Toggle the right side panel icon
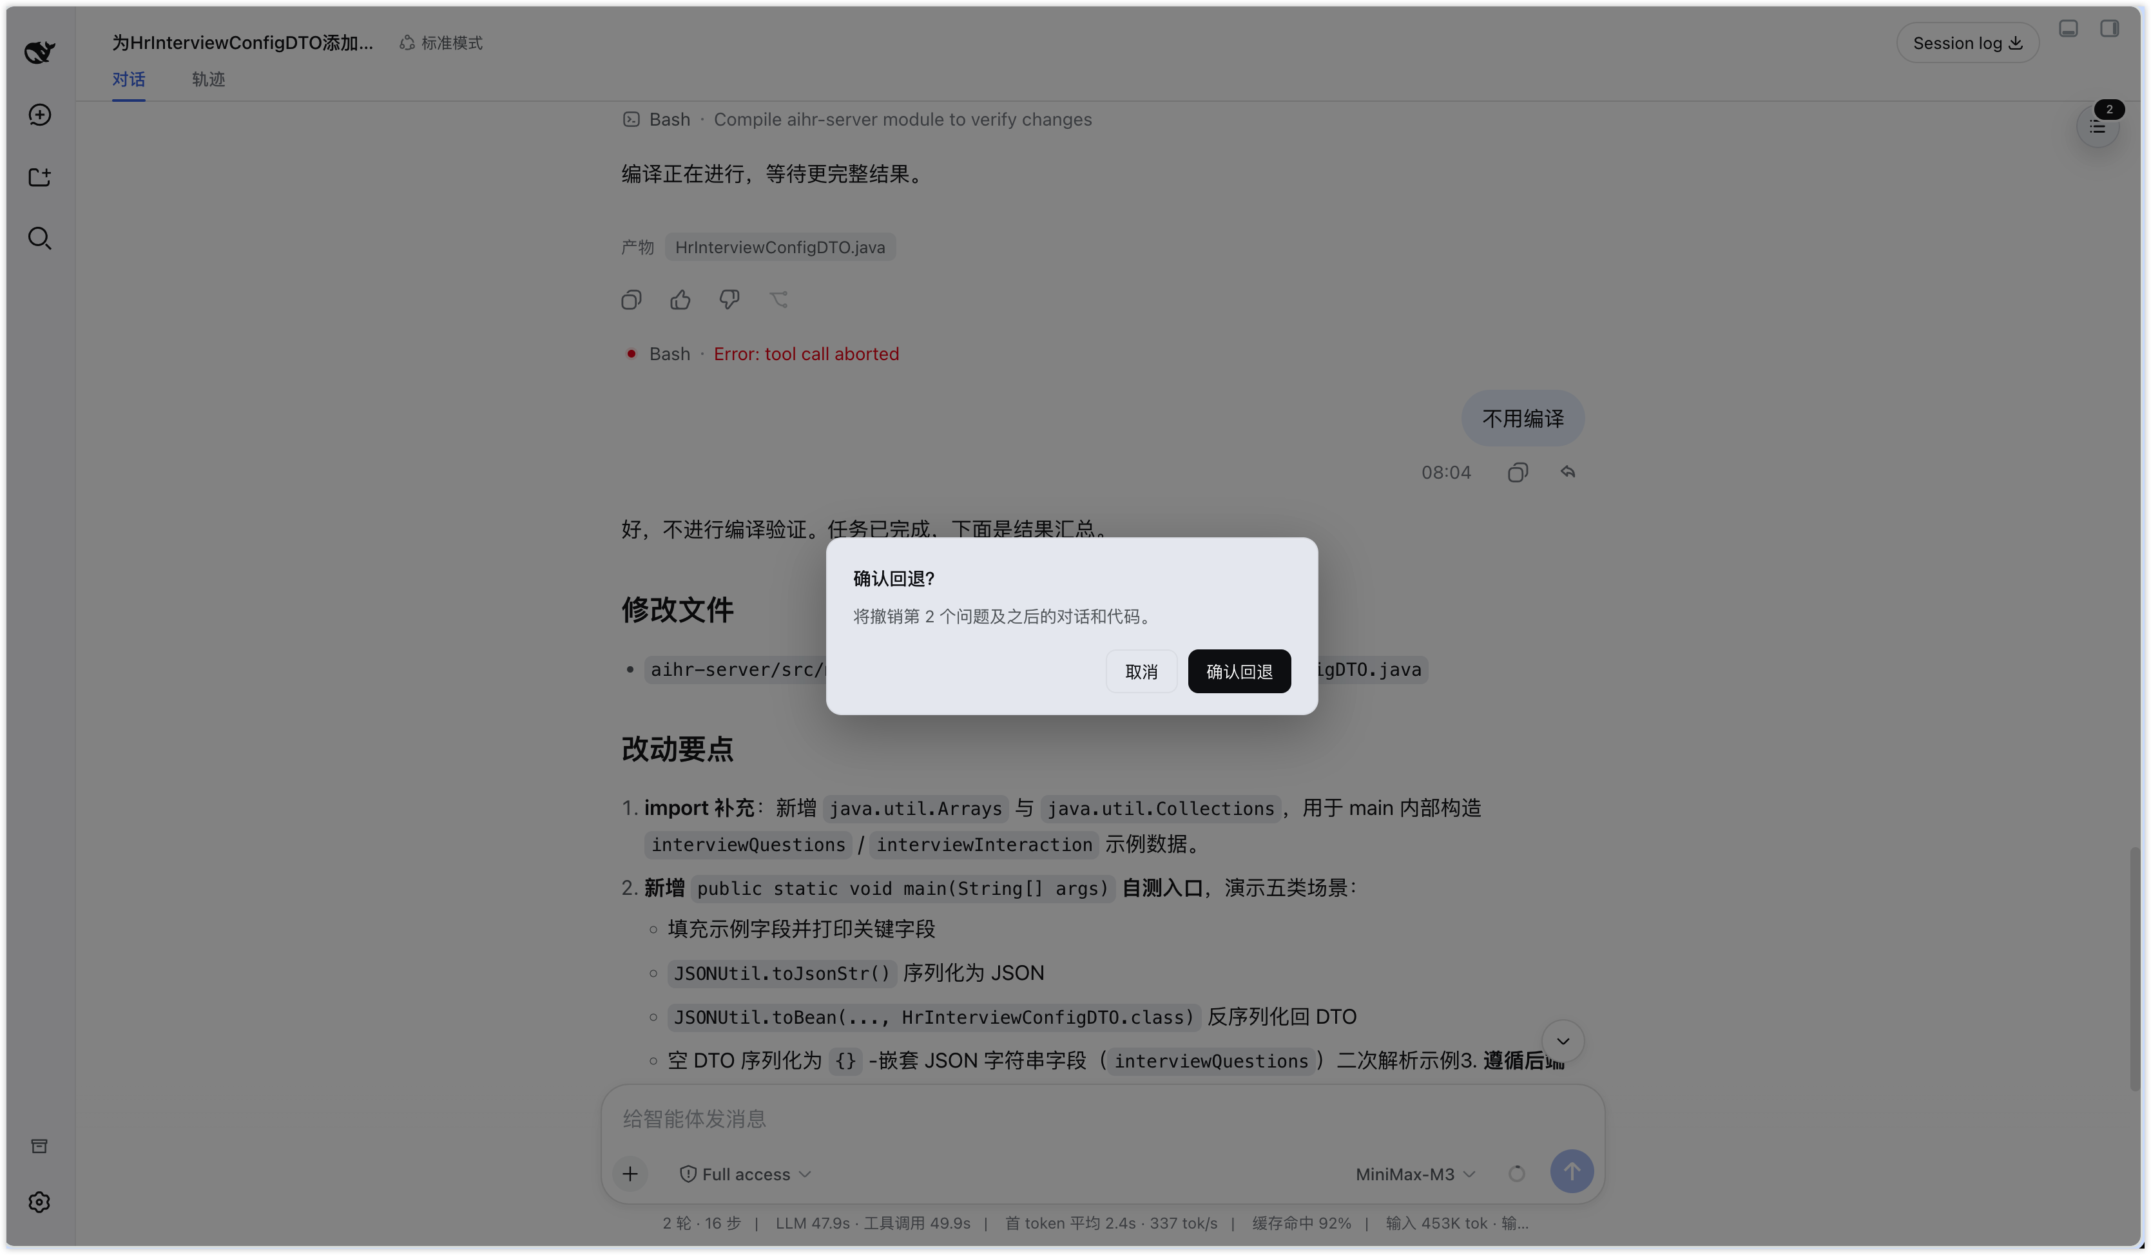The width and height of the screenshot is (2151, 1255). point(2109,29)
